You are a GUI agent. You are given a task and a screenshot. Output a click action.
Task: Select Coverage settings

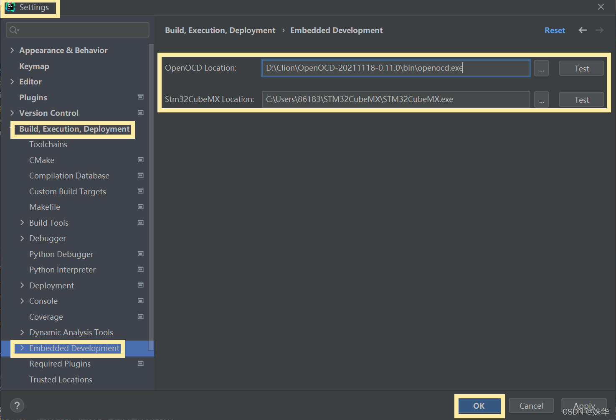46,317
